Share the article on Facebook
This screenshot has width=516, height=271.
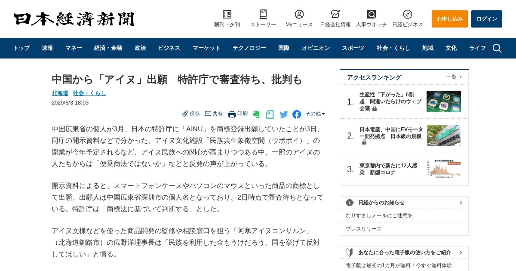(x=297, y=114)
